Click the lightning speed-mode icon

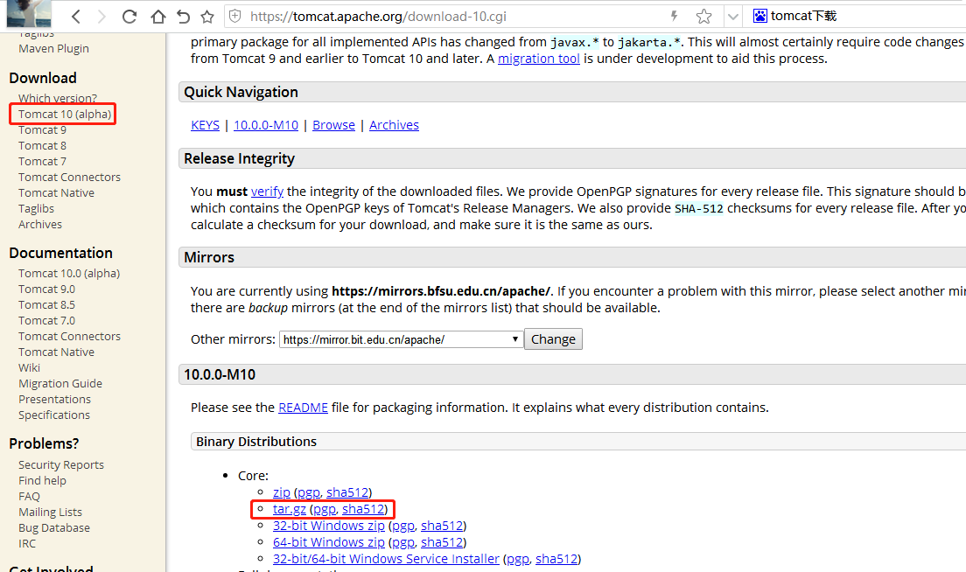(x=674, y=16)
